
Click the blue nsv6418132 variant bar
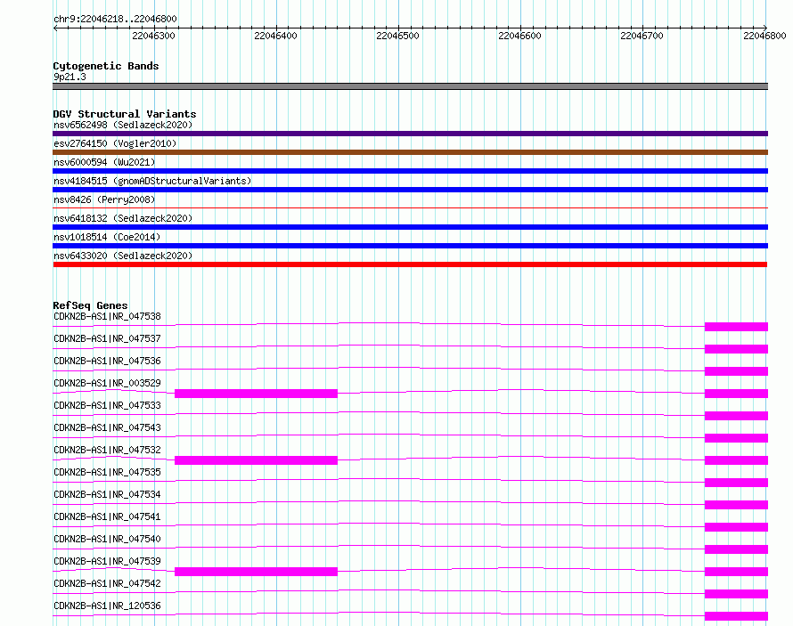coord(410,227)
